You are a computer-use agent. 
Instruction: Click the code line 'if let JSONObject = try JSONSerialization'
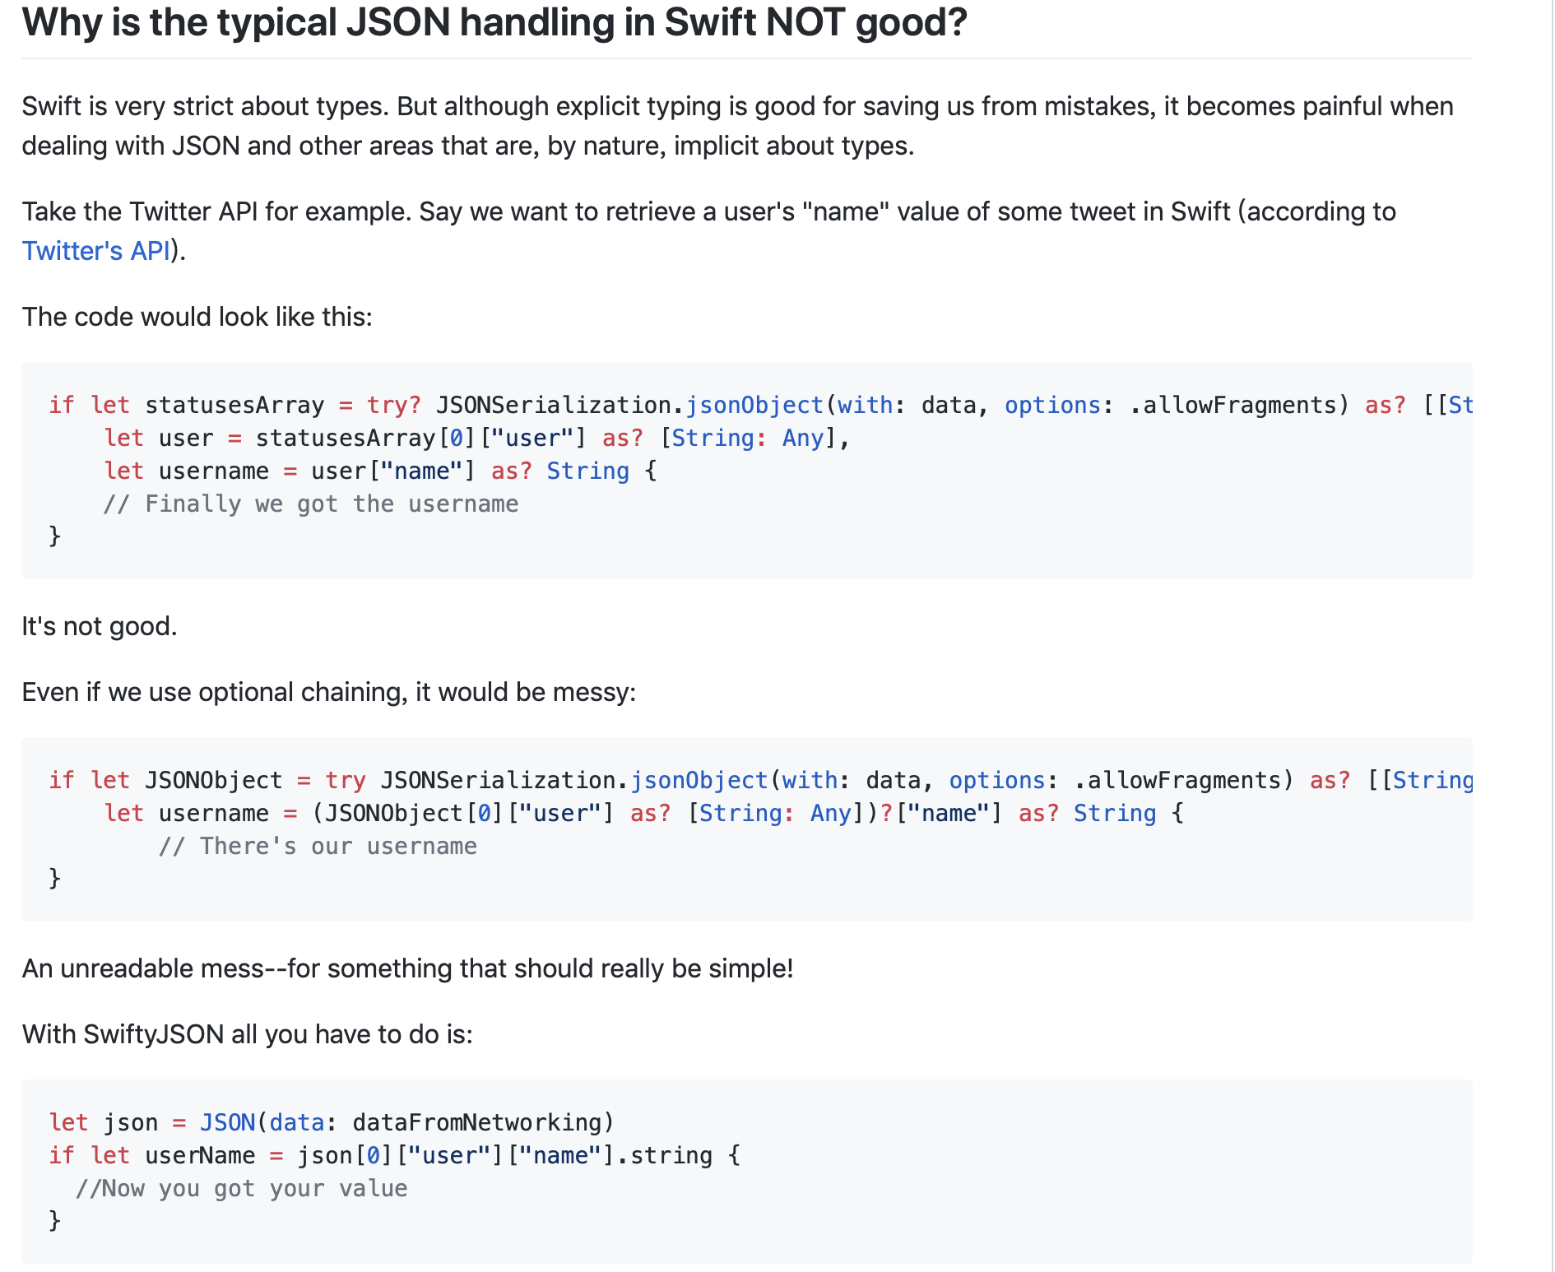[761, 780]
